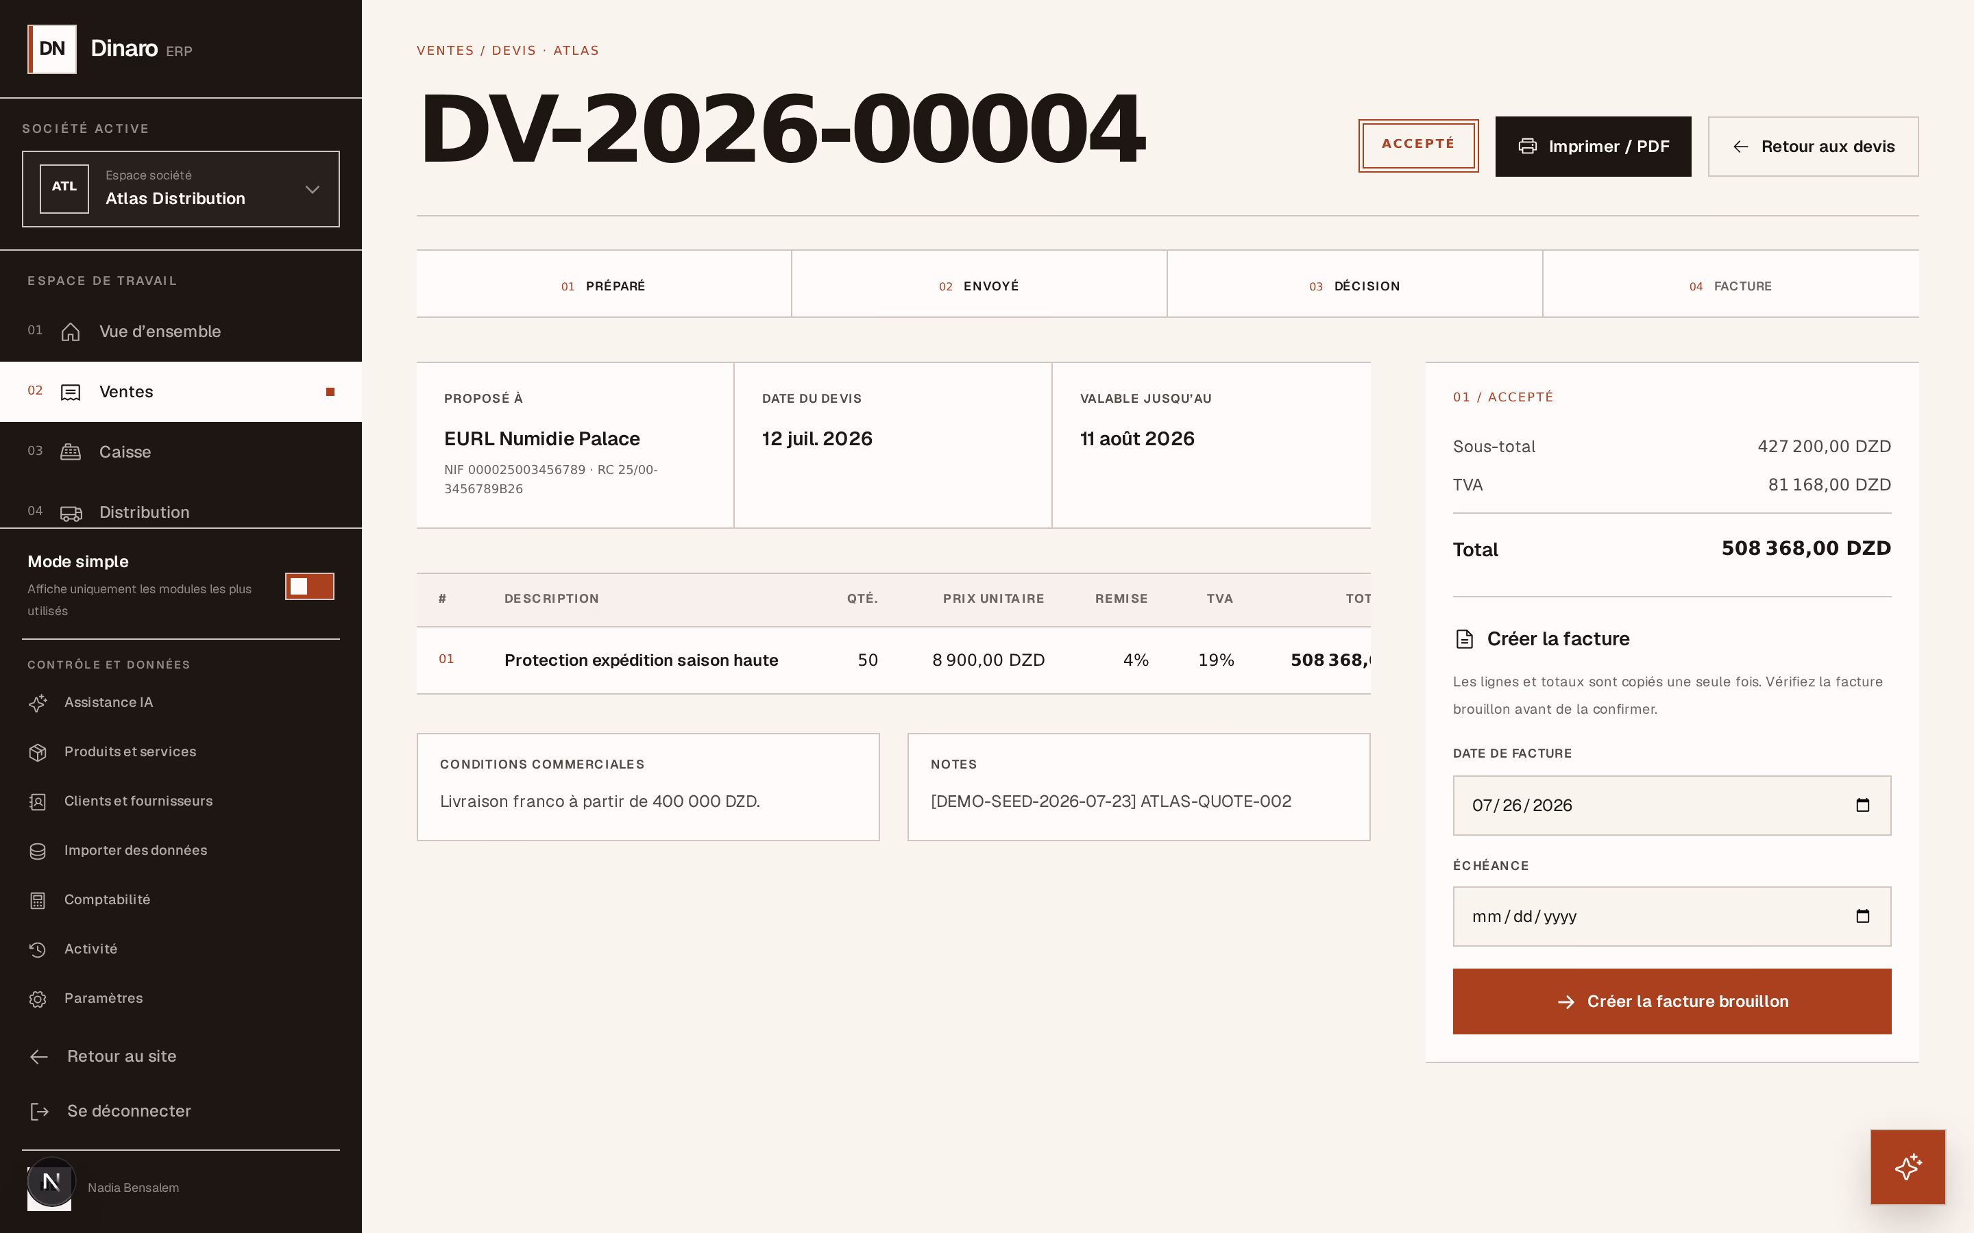Click the Échéance date field
Image resolution: width=1974 pixels, height=1233 pixels.
[x=1672, y=917]
